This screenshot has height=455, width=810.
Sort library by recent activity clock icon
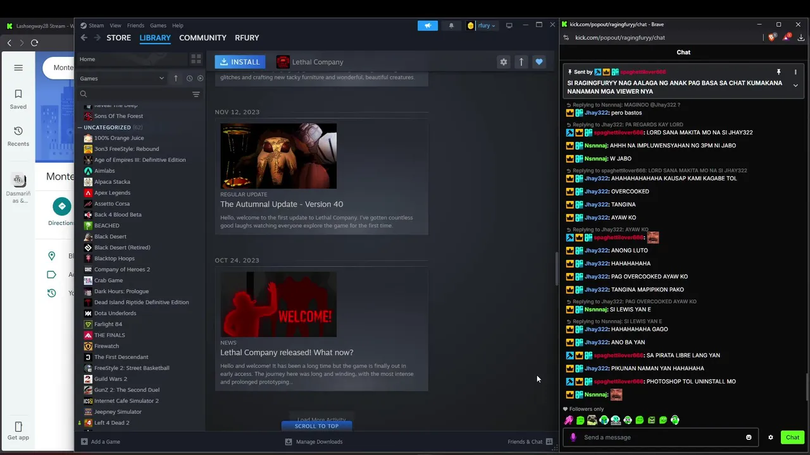pos(189,78)
